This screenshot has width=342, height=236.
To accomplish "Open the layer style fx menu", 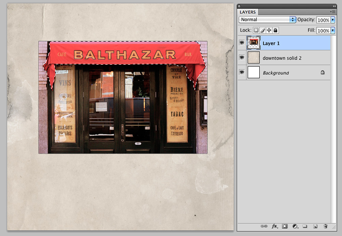I will 275,226.
